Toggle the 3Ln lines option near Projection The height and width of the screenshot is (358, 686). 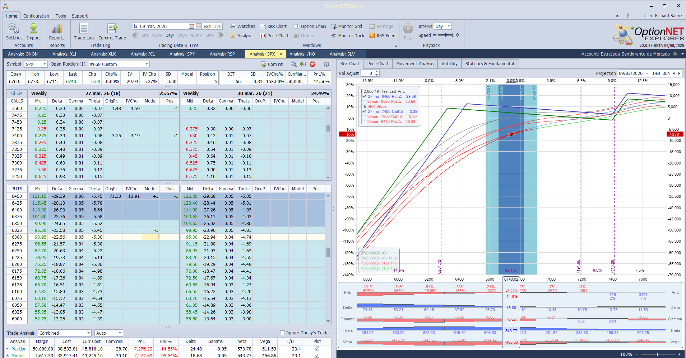666,73
